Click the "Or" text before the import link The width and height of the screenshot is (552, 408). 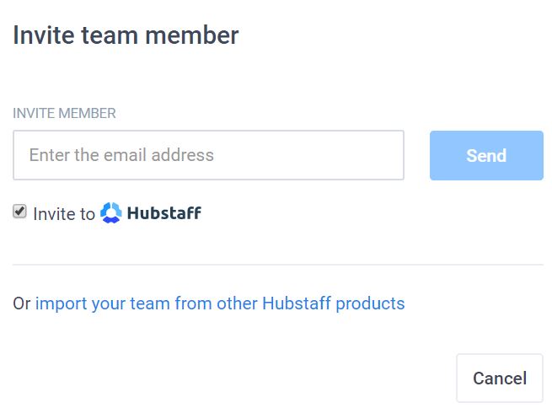pyautogui.click(x=22, y=303)
